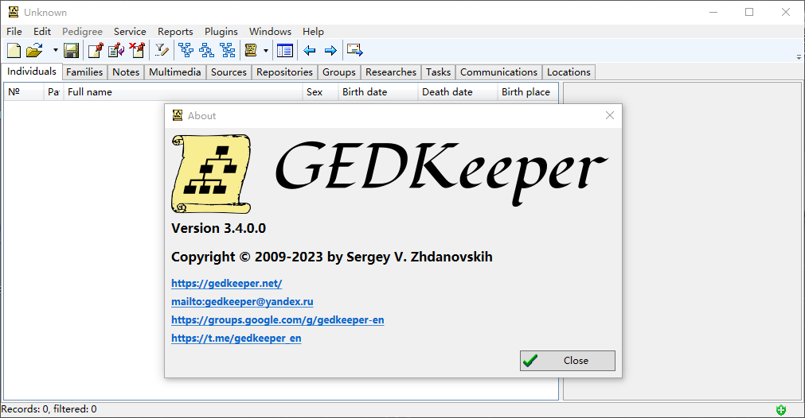This screenshot has height=418, width=805.
Task: Open the Reports menu
Action: tap(175, 31)
